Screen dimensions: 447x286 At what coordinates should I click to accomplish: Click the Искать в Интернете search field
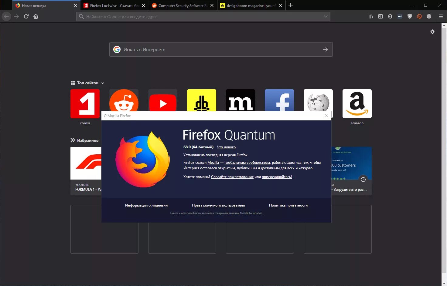click(221, 49)
